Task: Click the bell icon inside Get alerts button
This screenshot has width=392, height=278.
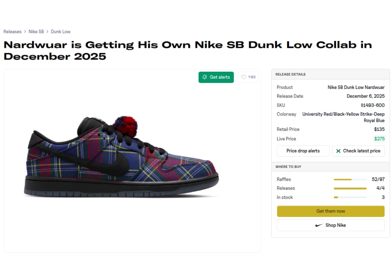Action: (x=204, y=77)
